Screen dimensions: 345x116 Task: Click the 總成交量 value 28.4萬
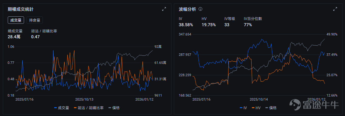14,37
